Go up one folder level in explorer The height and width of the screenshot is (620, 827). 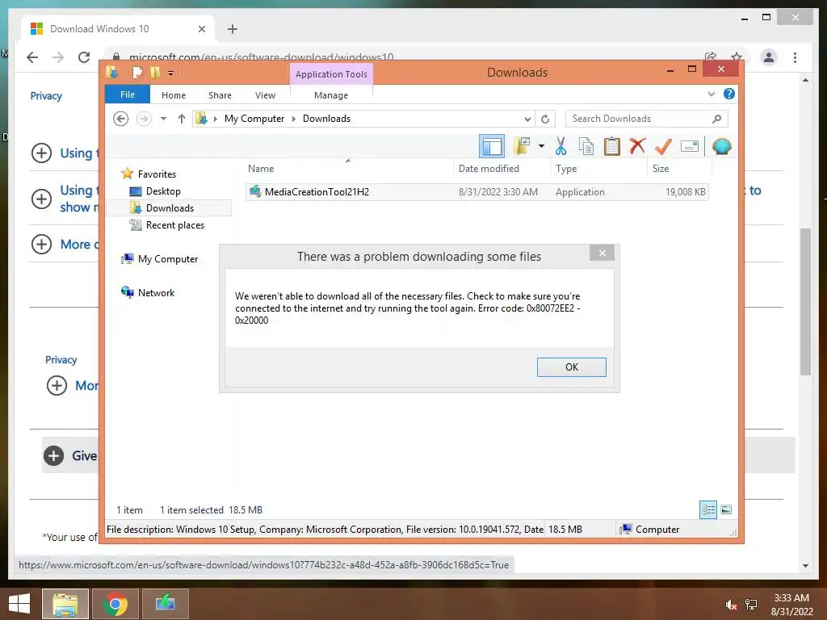(x=182, y=119)
